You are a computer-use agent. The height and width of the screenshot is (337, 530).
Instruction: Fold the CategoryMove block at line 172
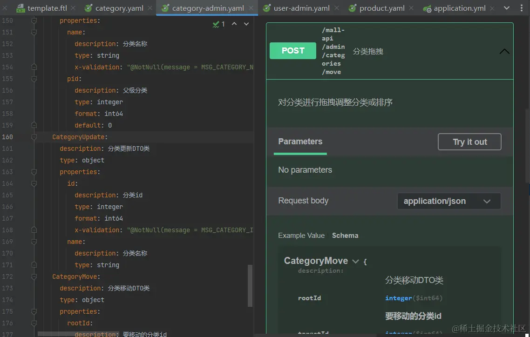[34, 276]
